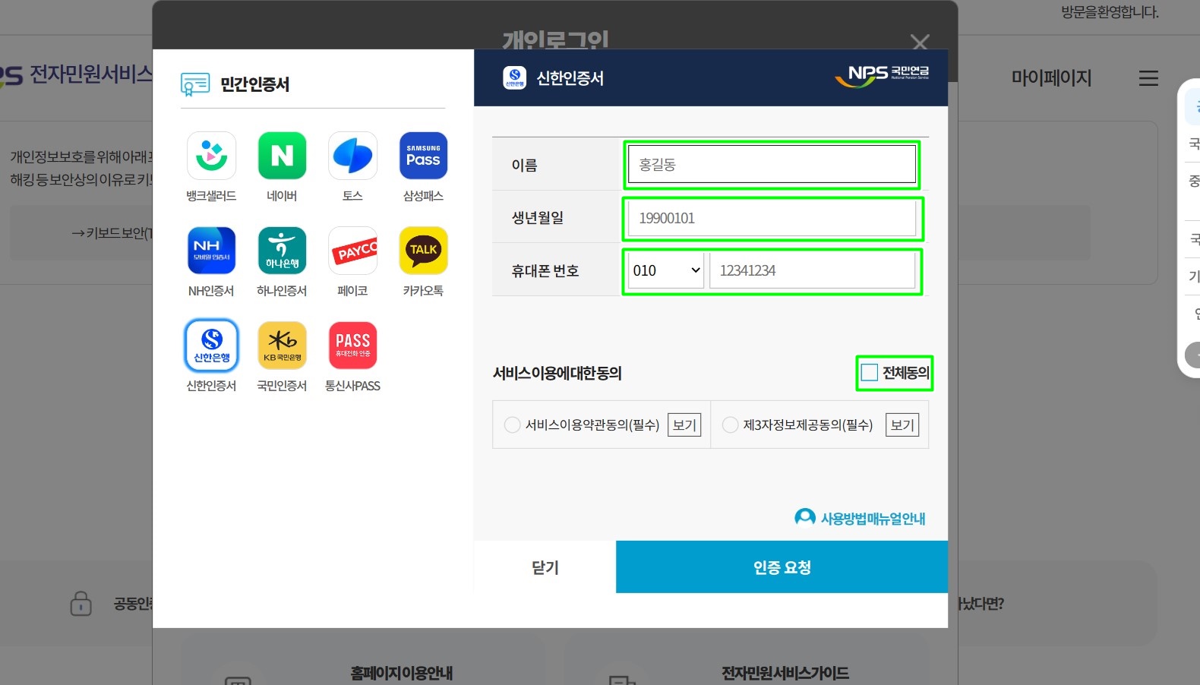The image size is (1200, 685).
Task: Select the 제3자정보제공동의(필수) radio
Action: [x=730, y=425]
